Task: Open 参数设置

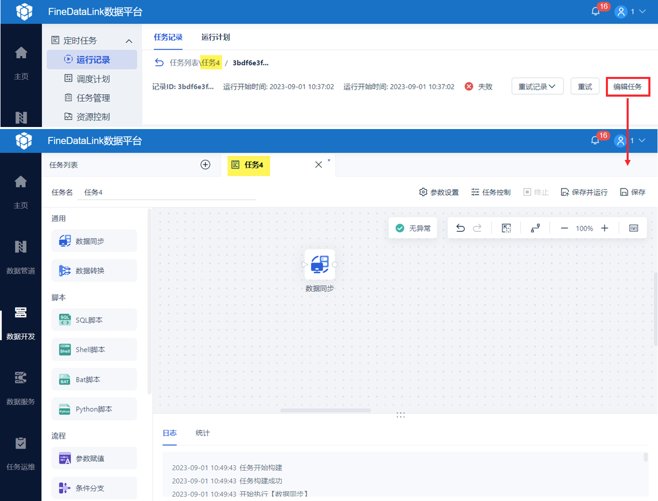Action: (439, 192)
